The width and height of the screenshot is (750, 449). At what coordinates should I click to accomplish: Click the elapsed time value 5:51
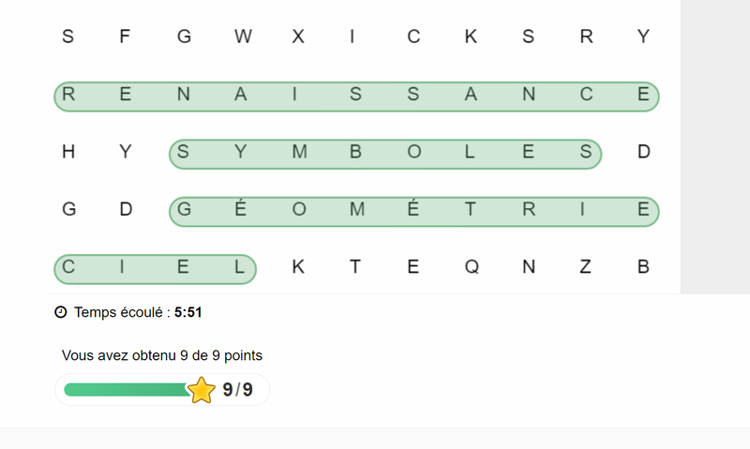188,312
